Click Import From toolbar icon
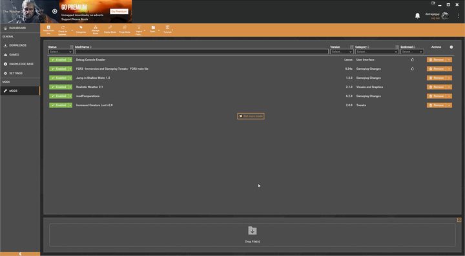 (138, 30)
